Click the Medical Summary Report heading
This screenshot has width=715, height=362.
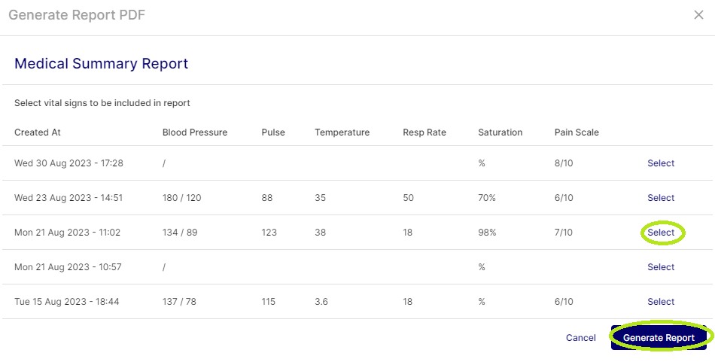point(101,64)
